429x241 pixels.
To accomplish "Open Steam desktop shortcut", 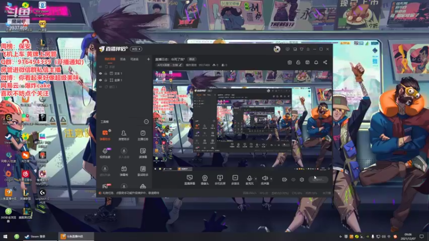I will pos(8,139).
